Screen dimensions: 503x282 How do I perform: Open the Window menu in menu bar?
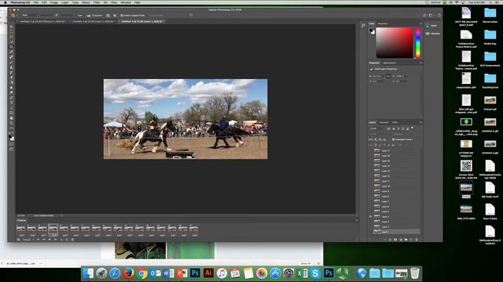pyautogui.click(x=126, y=2)
